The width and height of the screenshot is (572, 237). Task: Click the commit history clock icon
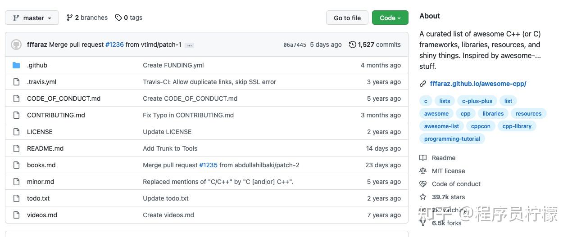pyautogui.click(x=353, y=45)
